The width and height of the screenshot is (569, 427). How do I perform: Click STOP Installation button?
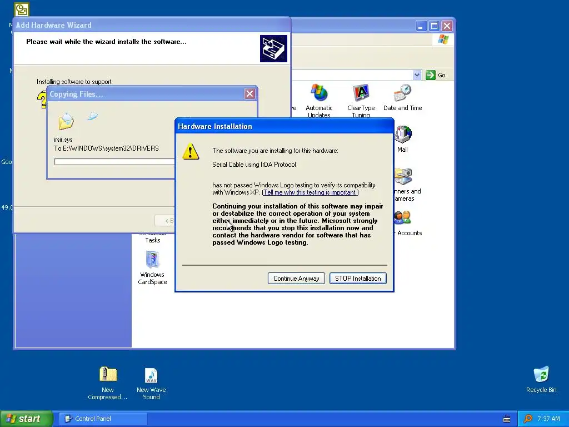(358, 279)
